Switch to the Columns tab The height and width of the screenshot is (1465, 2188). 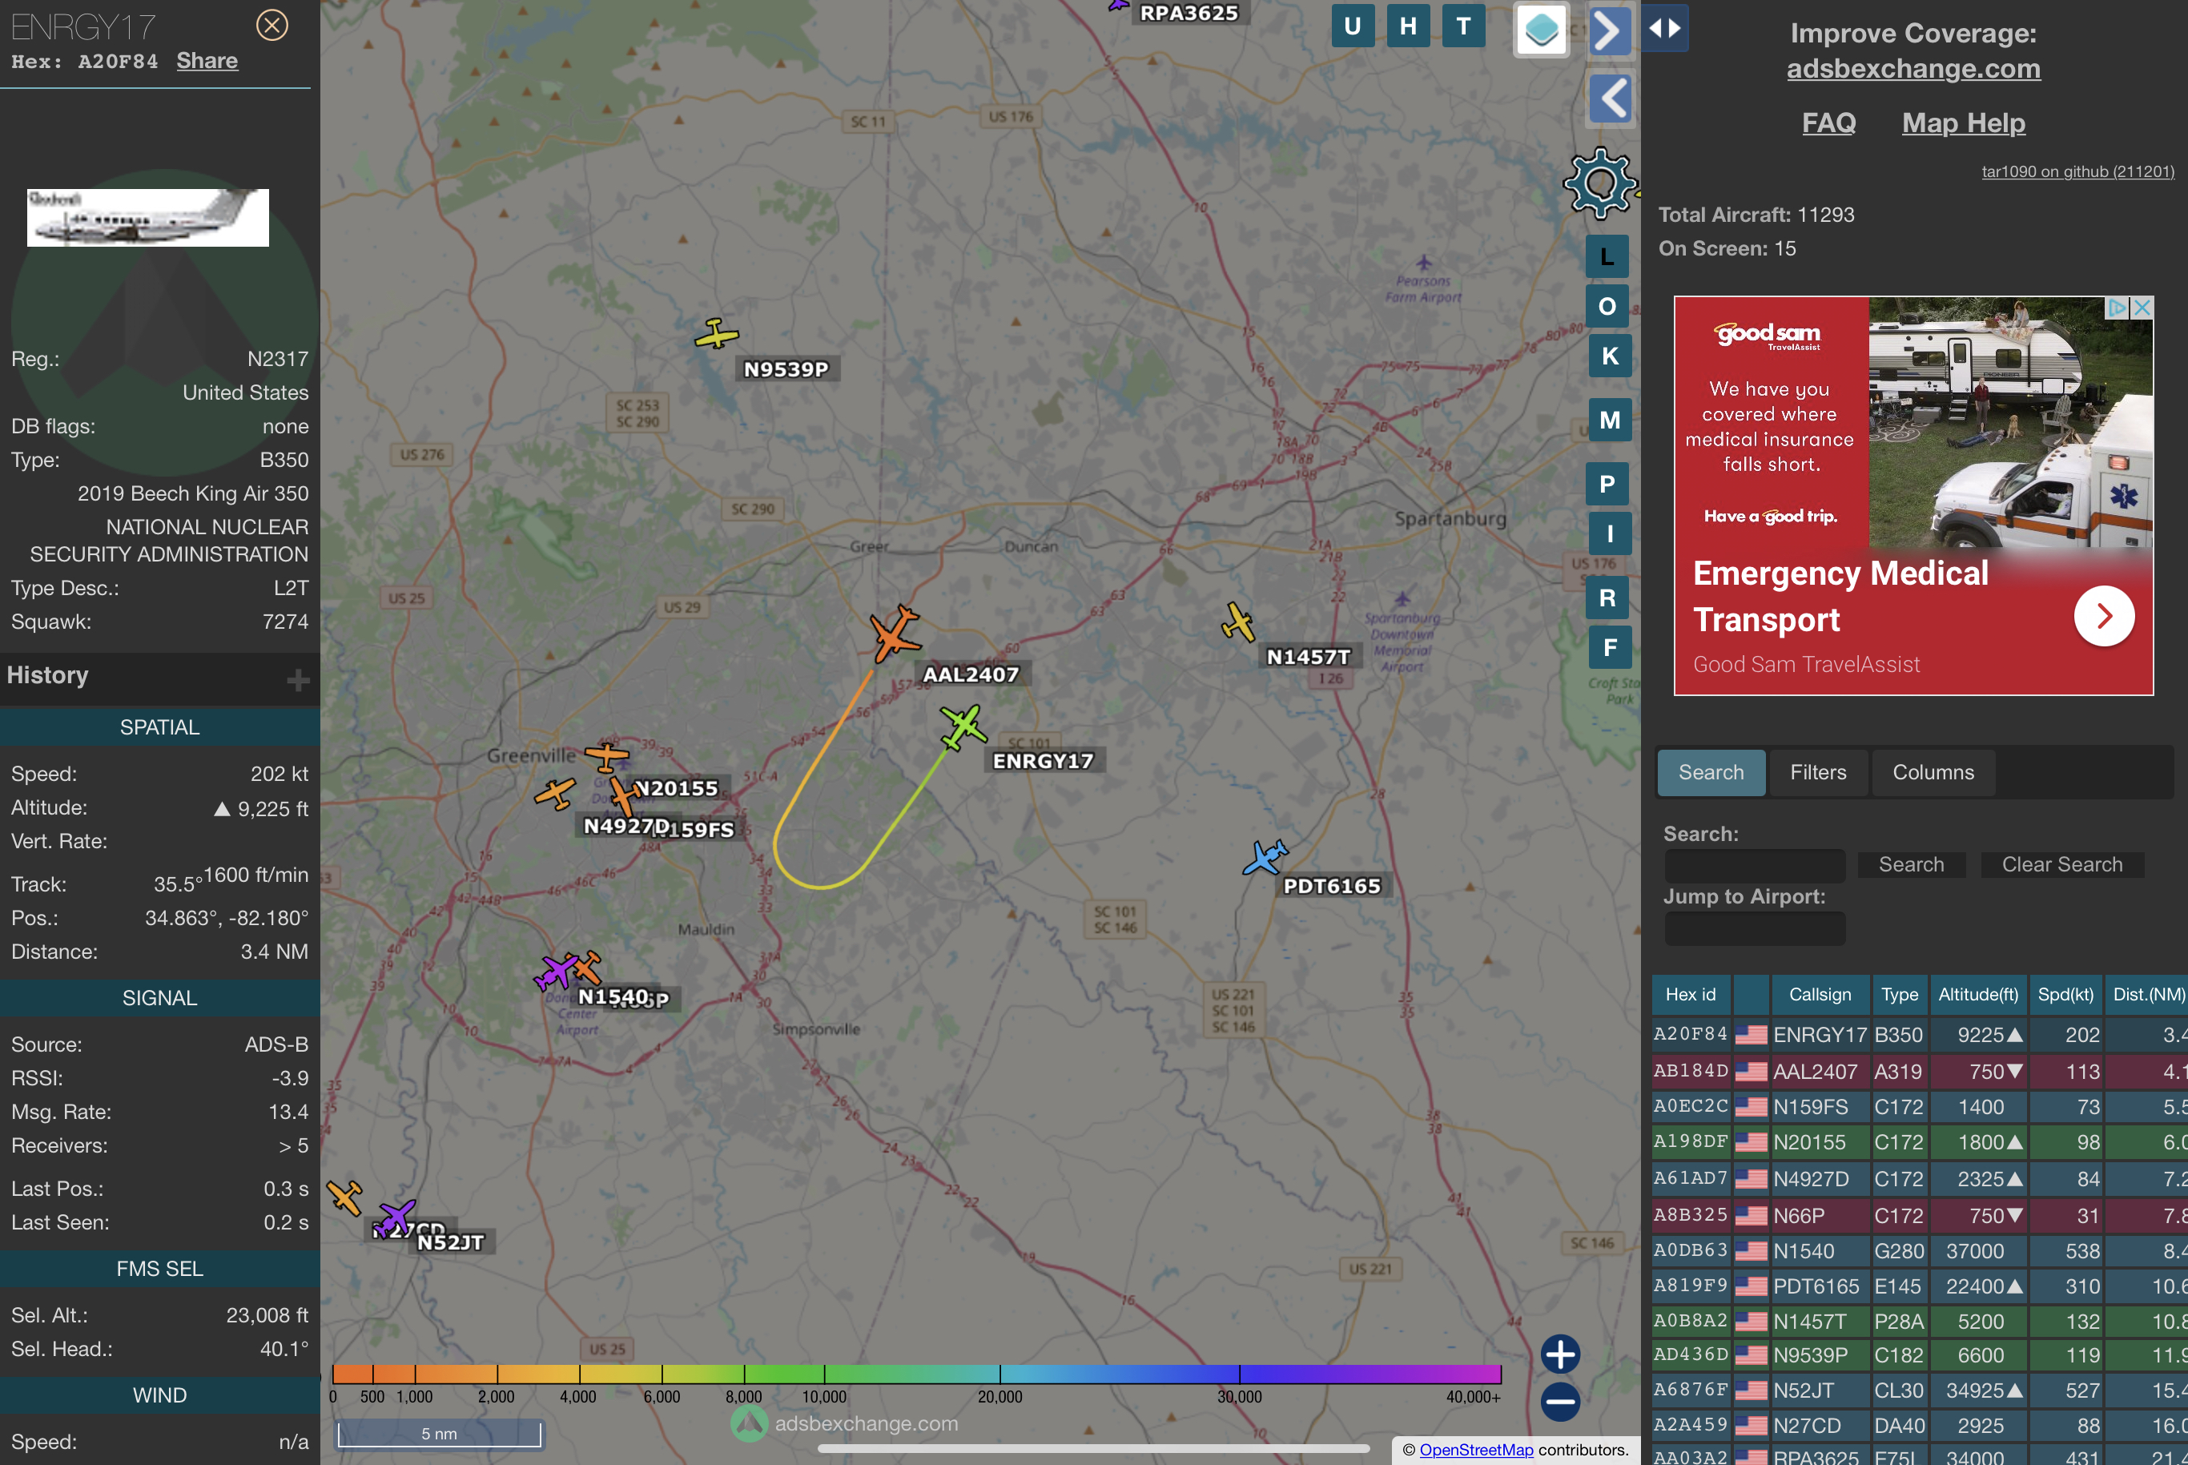[x=1933, y=771]
